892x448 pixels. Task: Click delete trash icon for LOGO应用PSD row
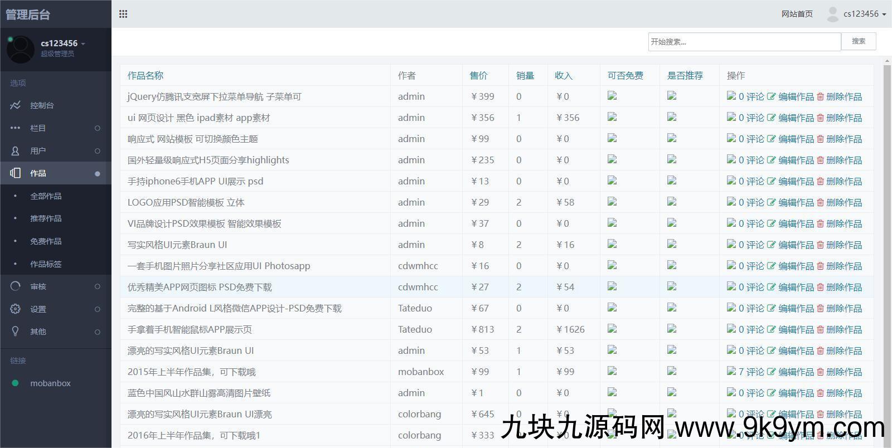tap(820, 202)
